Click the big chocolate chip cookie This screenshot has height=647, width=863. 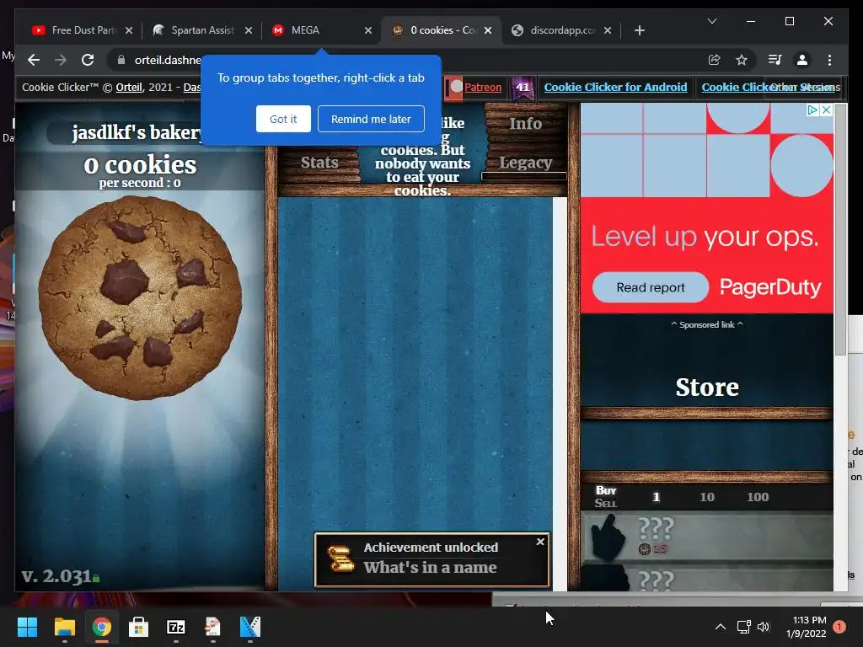point(141,297)
